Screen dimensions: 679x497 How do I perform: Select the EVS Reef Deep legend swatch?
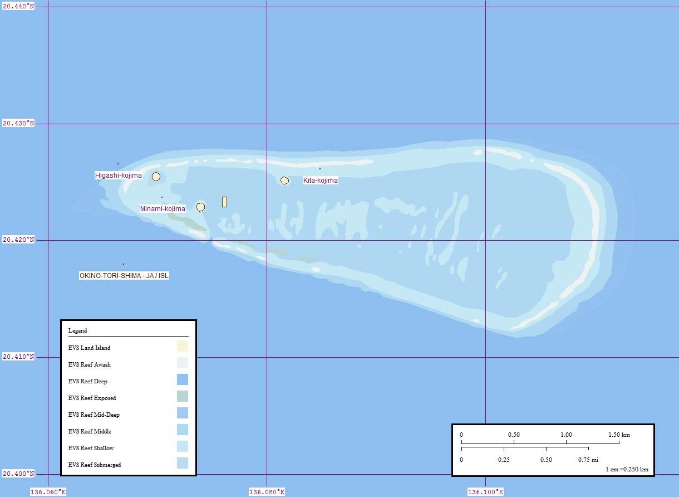click(183, 380)
